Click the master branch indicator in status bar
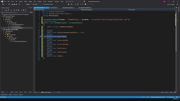Screen dimensions: 180x101 [171, 97]
